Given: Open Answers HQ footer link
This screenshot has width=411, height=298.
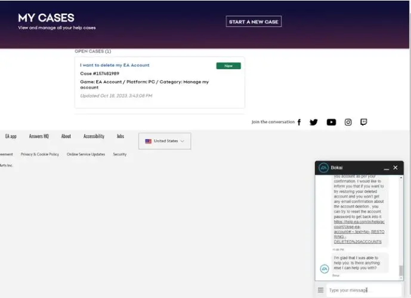Looking at the screenshot, I should (39, 136).
